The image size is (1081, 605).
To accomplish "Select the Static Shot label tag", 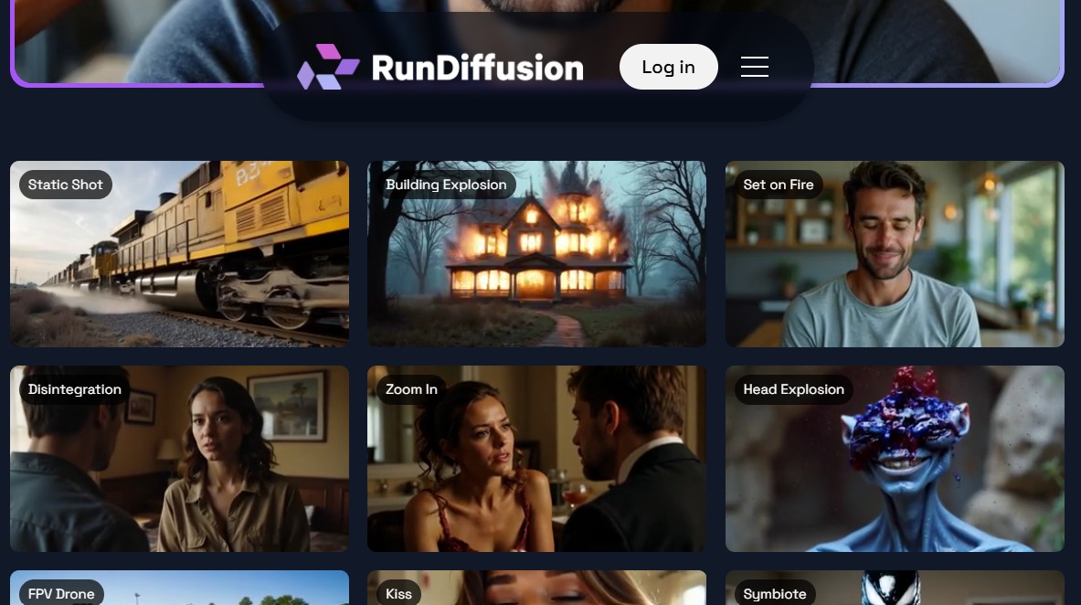I will [66, 185].
